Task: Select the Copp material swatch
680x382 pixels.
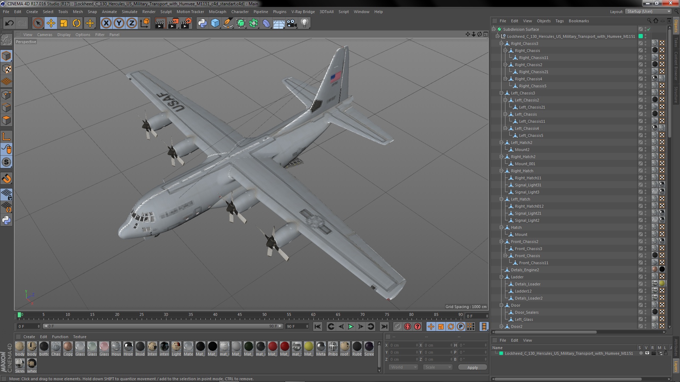Action: click(68, 348)
